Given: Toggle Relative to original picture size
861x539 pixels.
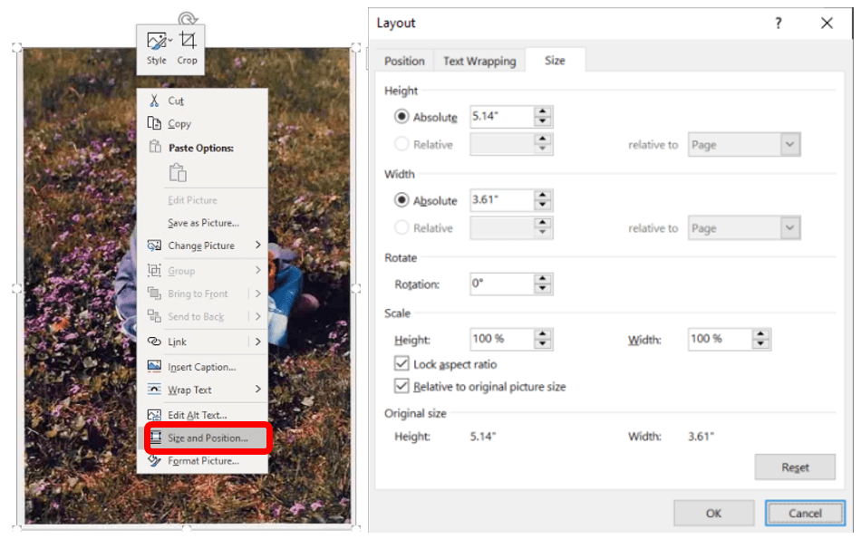Looking at the screenshot, I should coord(401,387).
